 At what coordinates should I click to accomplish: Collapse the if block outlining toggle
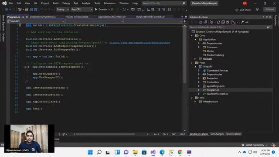click(25, 67)
